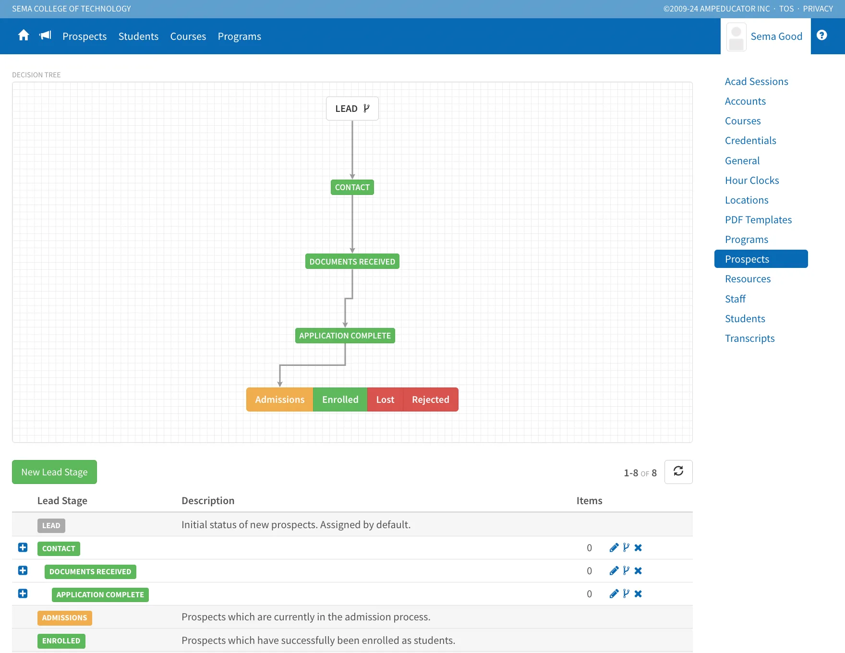Select Courses in the sidebar list
This screenshot has height=653, width=845.
point(743,121)
